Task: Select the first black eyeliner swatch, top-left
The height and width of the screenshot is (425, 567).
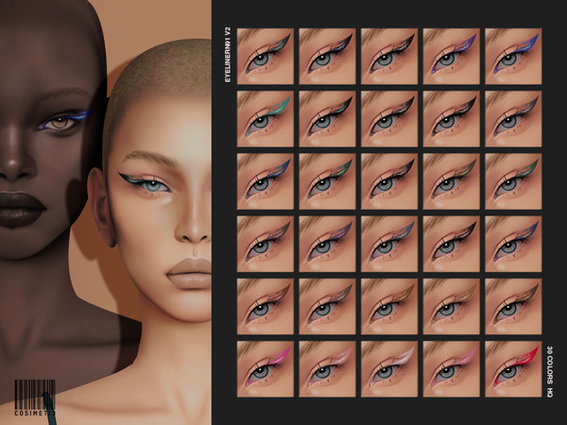Action: coord(265,51)
